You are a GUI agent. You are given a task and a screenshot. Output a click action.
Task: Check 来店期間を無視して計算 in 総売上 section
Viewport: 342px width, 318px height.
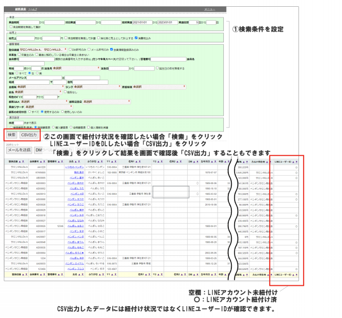[x=66, y=38]
